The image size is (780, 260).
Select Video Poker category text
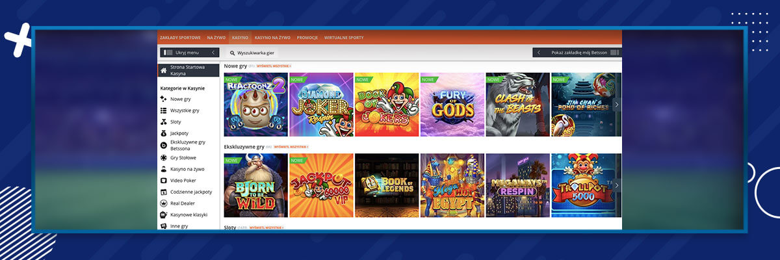pyautogui.click(x=183, y=180)
